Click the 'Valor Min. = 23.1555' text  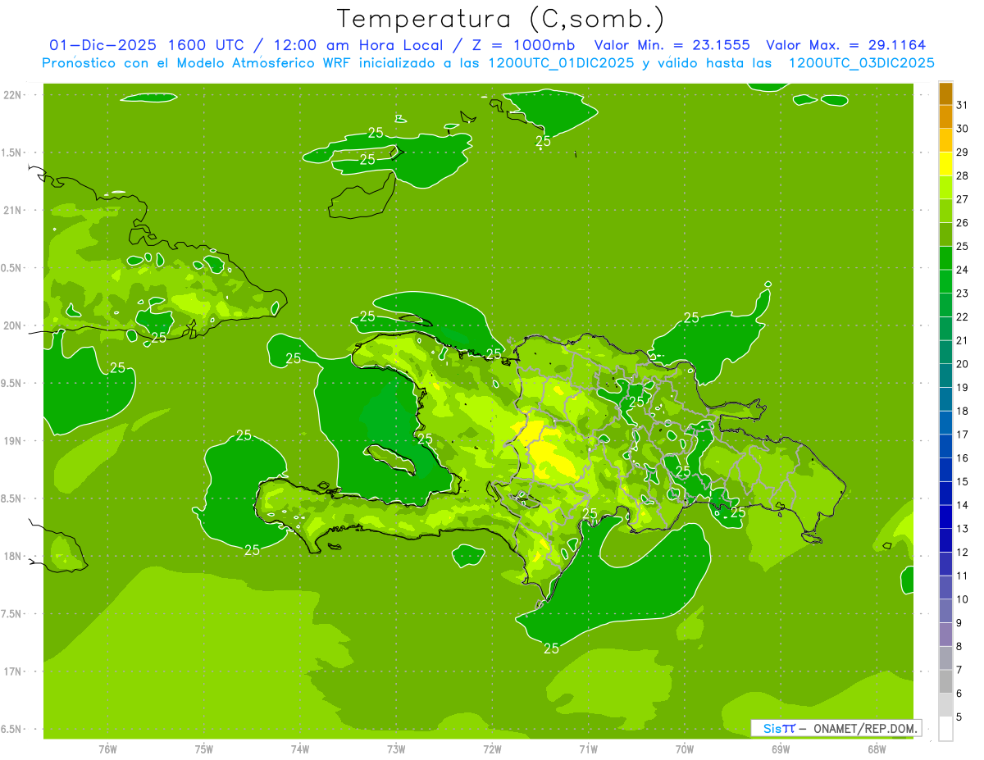(x=672, y=45)
